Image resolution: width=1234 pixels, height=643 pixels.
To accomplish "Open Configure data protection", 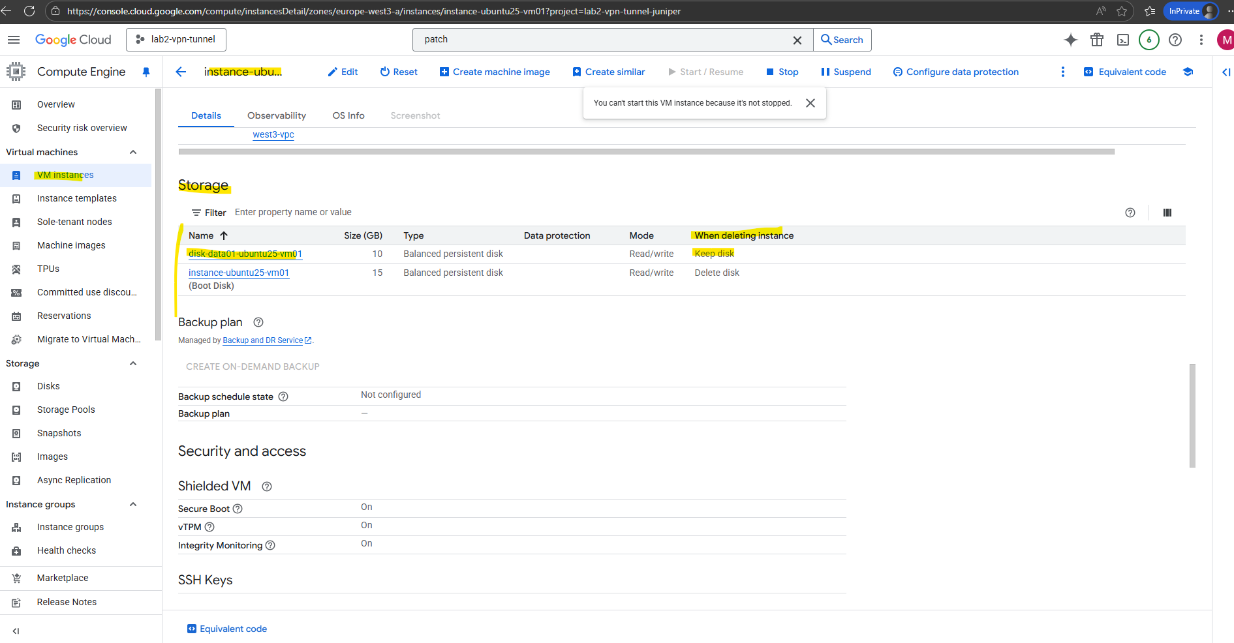I will click(x=956, y=72).
